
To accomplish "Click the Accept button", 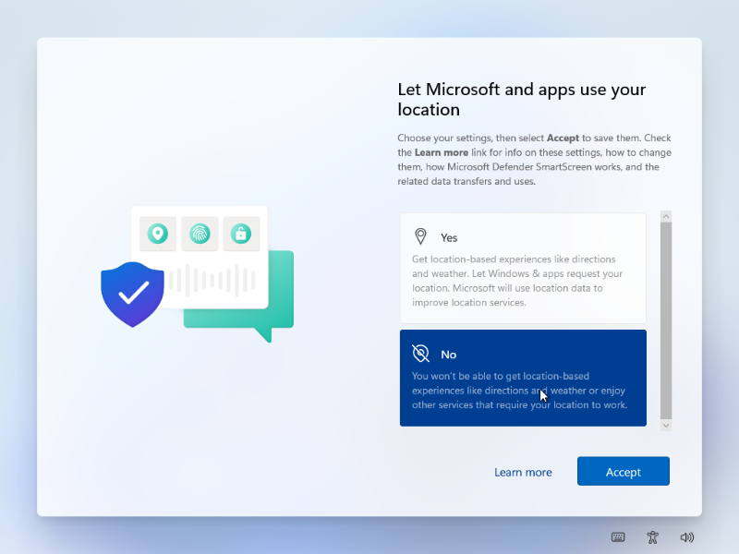I will (623, 471).
